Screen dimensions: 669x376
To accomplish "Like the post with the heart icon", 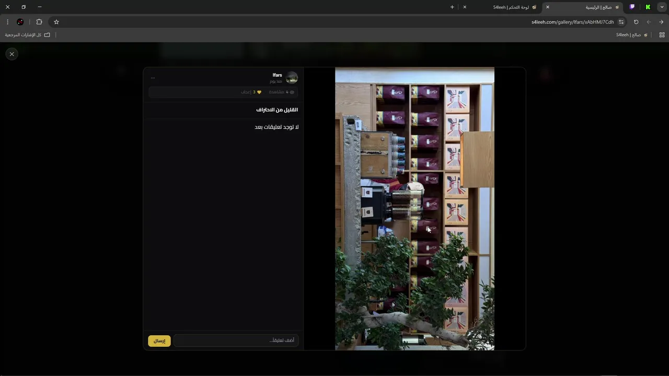I will pyautogui.click(x=259, y=92).
